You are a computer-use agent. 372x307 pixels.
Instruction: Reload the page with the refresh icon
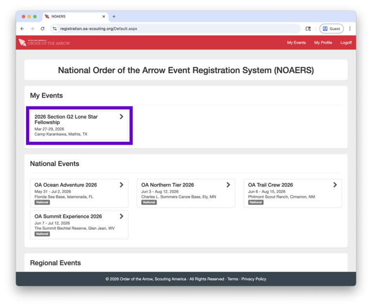(43, 29)
